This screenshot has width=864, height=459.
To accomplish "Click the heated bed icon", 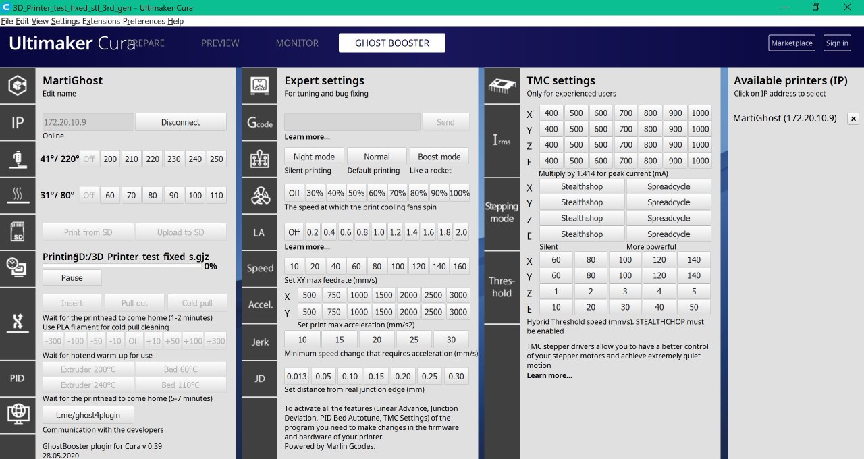I will [17, 196].
